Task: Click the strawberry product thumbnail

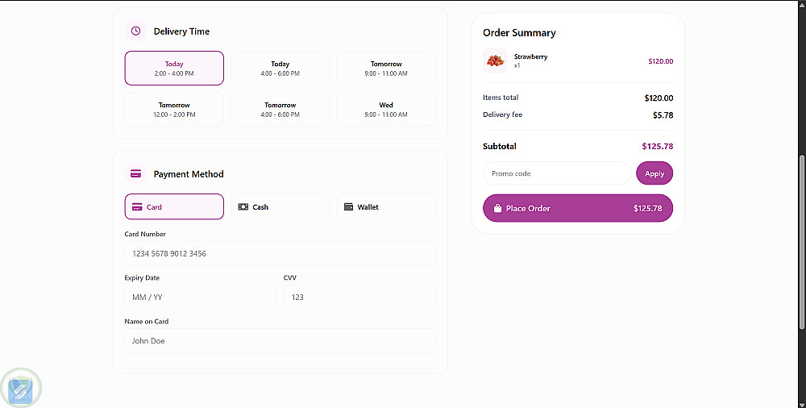Action: (495, 60)
